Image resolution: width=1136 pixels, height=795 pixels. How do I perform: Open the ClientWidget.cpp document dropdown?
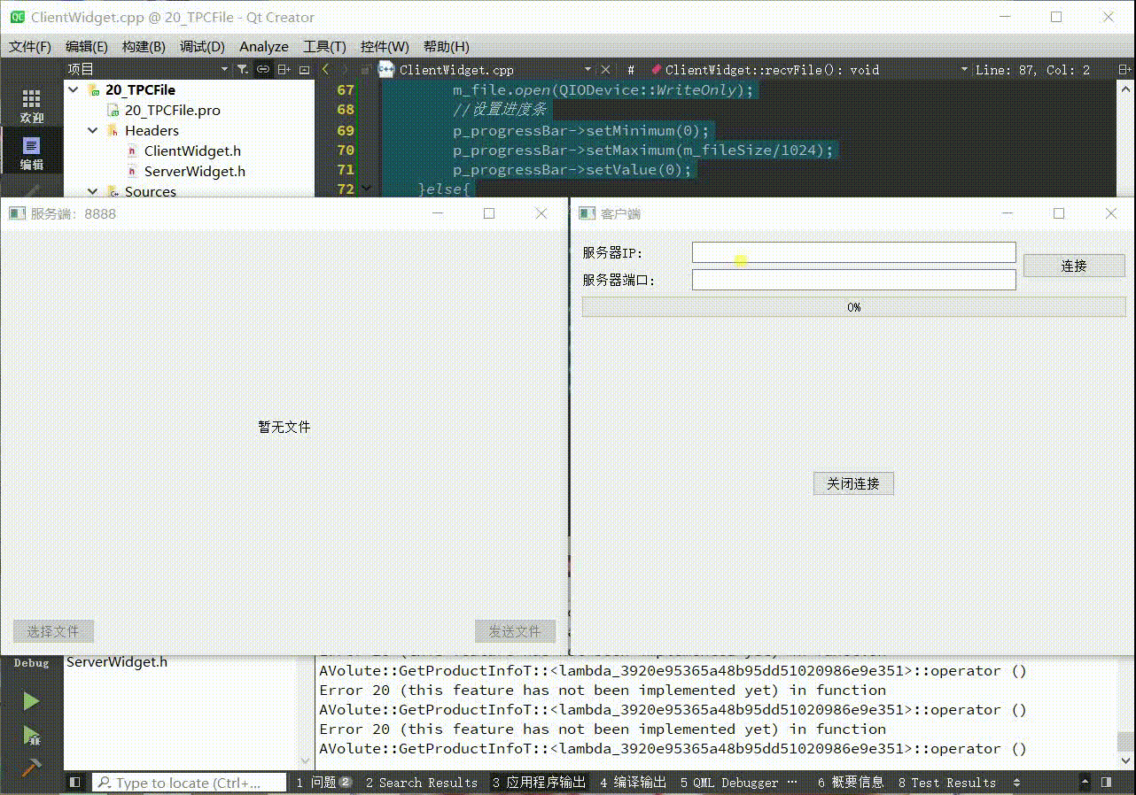pyautogui.click(x=586, y=69)
